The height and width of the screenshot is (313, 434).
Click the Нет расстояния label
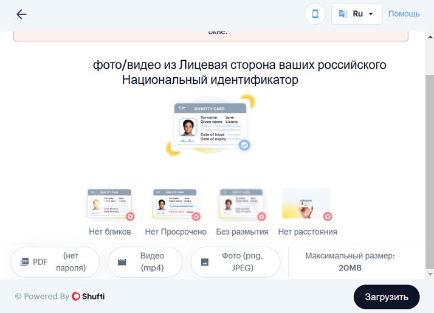(x=308, y=232)
